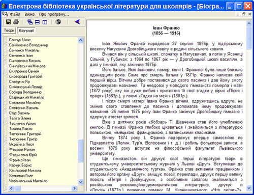Click the Save floppy disk icon
Image resolution: width=254 pixels, height=195 pixels.
9,22
